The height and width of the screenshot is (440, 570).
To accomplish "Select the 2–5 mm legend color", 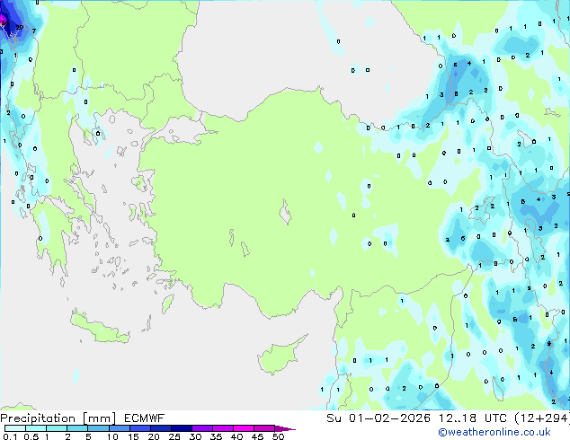I will point(77,428).
